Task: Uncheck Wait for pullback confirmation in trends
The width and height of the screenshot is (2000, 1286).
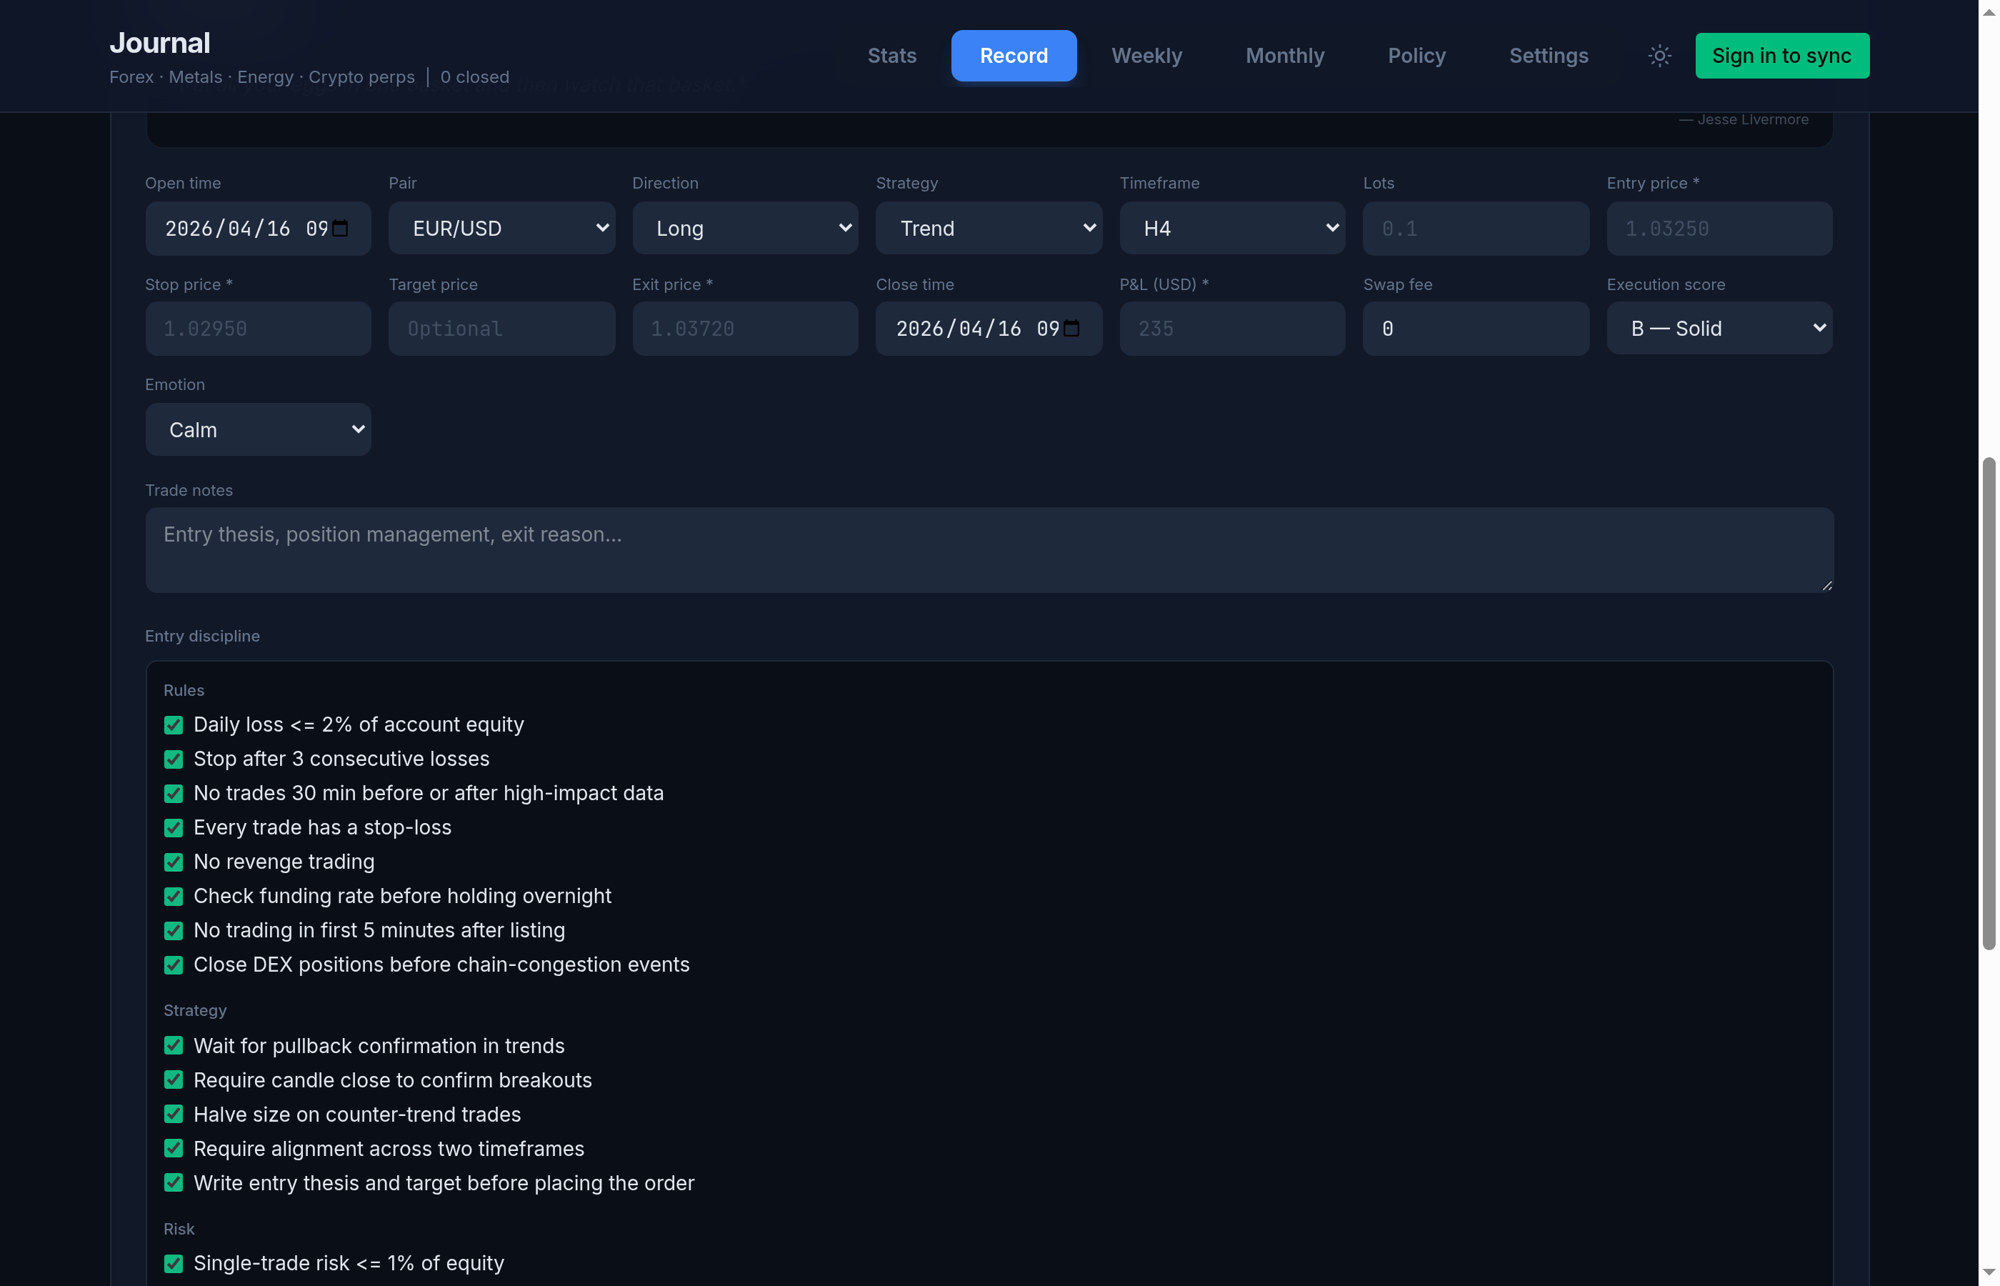Action: 173,1045
